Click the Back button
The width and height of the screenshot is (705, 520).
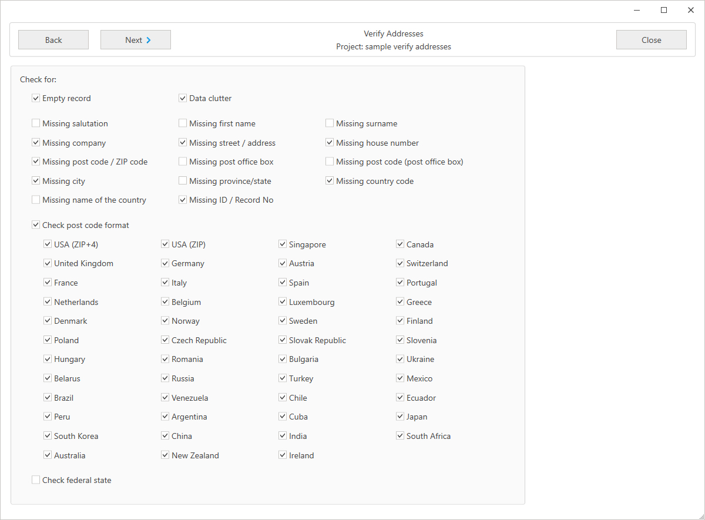point(53,39)
